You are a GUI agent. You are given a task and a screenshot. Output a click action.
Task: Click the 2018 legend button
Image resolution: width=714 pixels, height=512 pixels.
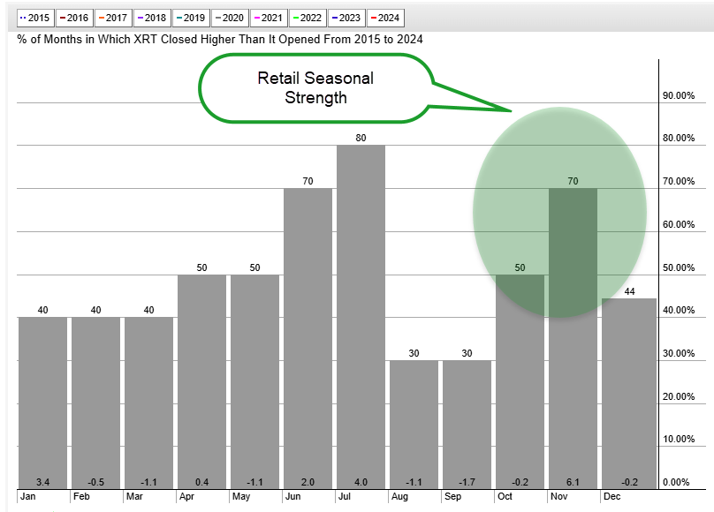pos(152,18)
